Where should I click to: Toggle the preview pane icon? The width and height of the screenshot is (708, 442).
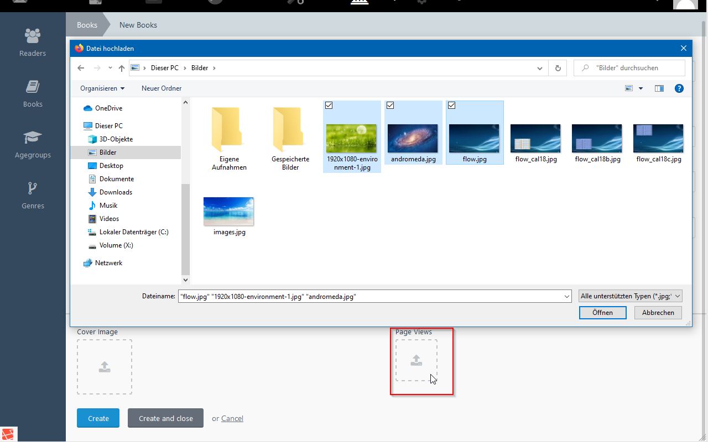point(659,88)
